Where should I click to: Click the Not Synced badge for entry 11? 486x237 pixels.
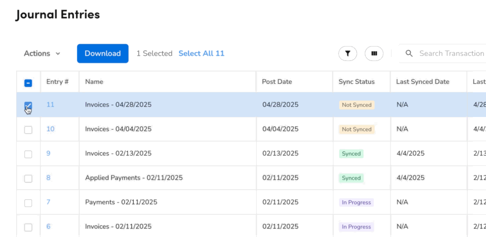[x=357, y=105]
